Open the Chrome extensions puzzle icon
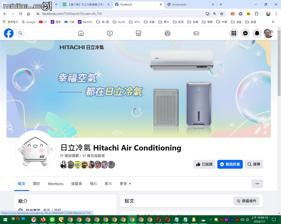The image size is (281, 224). coord(257,14)
